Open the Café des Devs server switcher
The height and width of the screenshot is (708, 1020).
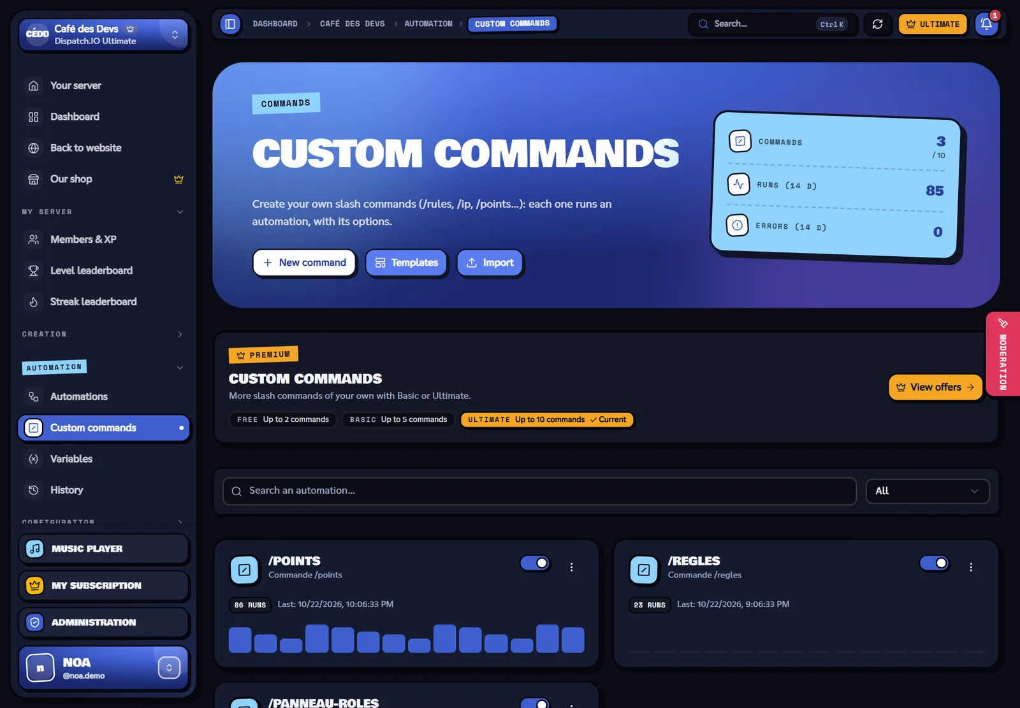coord(103,34)
